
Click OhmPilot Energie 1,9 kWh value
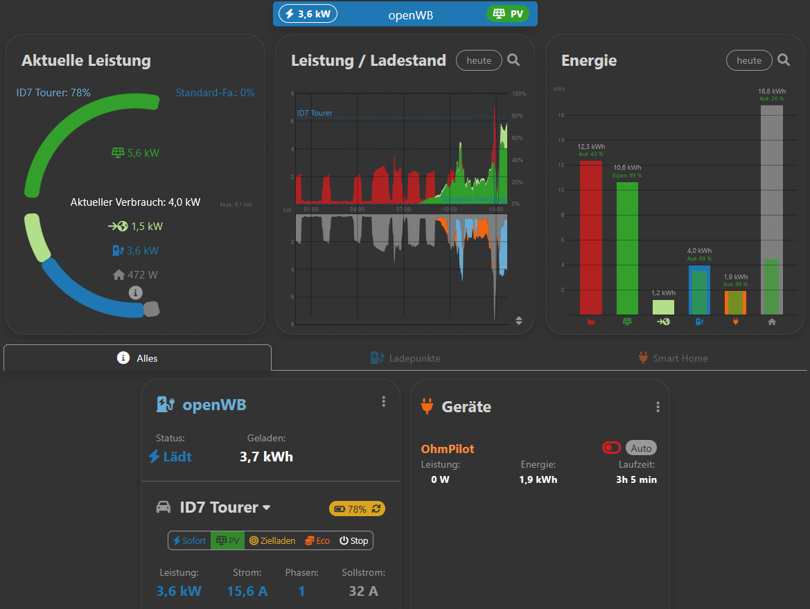coord(538,479)
